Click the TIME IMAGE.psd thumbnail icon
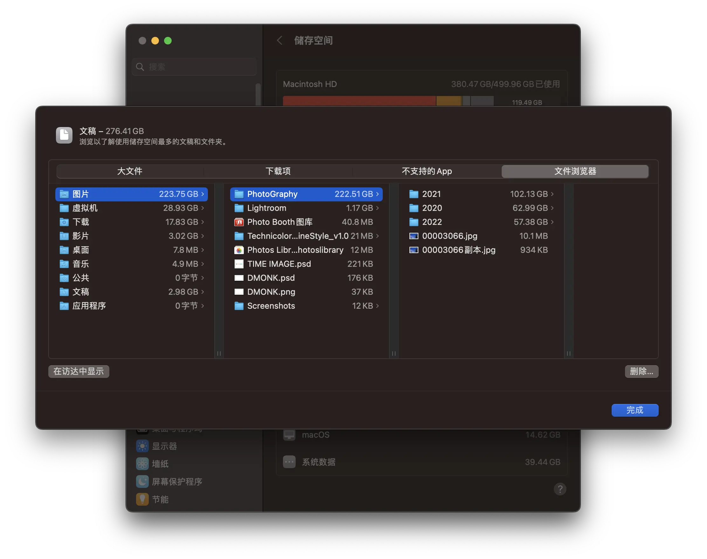Viewport: 707px width, 559px height. pyautogui.click(x=239, y=264)
